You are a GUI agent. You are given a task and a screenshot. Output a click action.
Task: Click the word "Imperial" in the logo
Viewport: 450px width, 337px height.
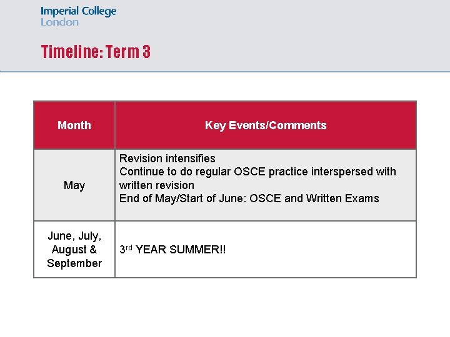[x=60, y=11]
